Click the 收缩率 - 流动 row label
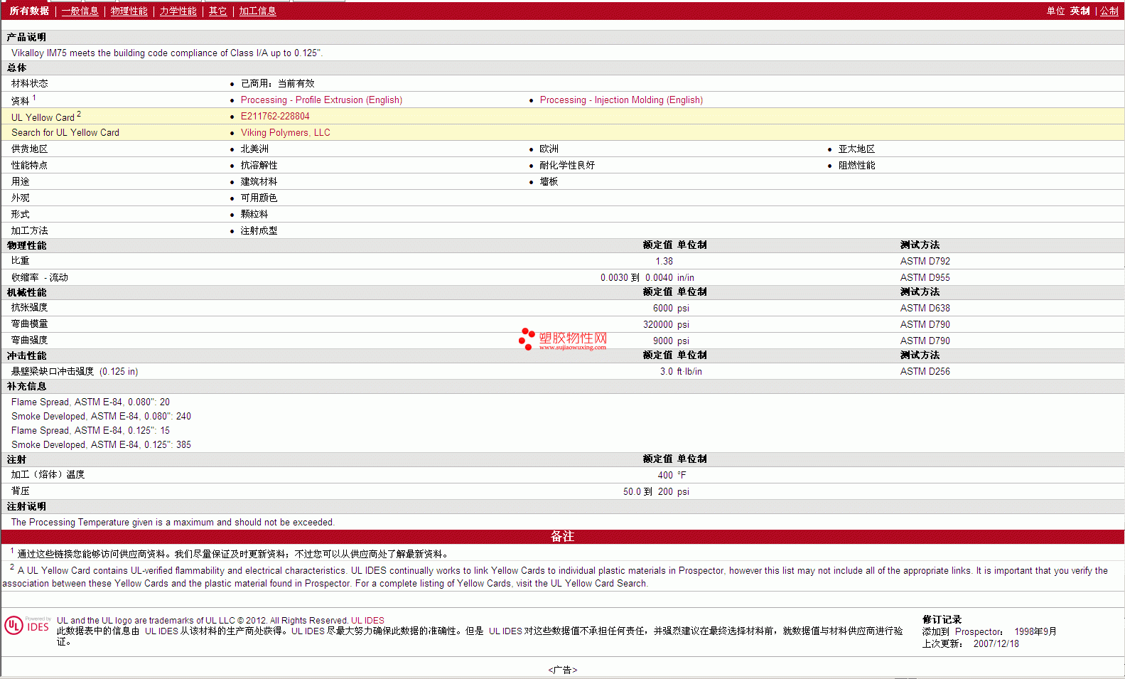This screenshot has width=1125, height=679. point(40,278)
